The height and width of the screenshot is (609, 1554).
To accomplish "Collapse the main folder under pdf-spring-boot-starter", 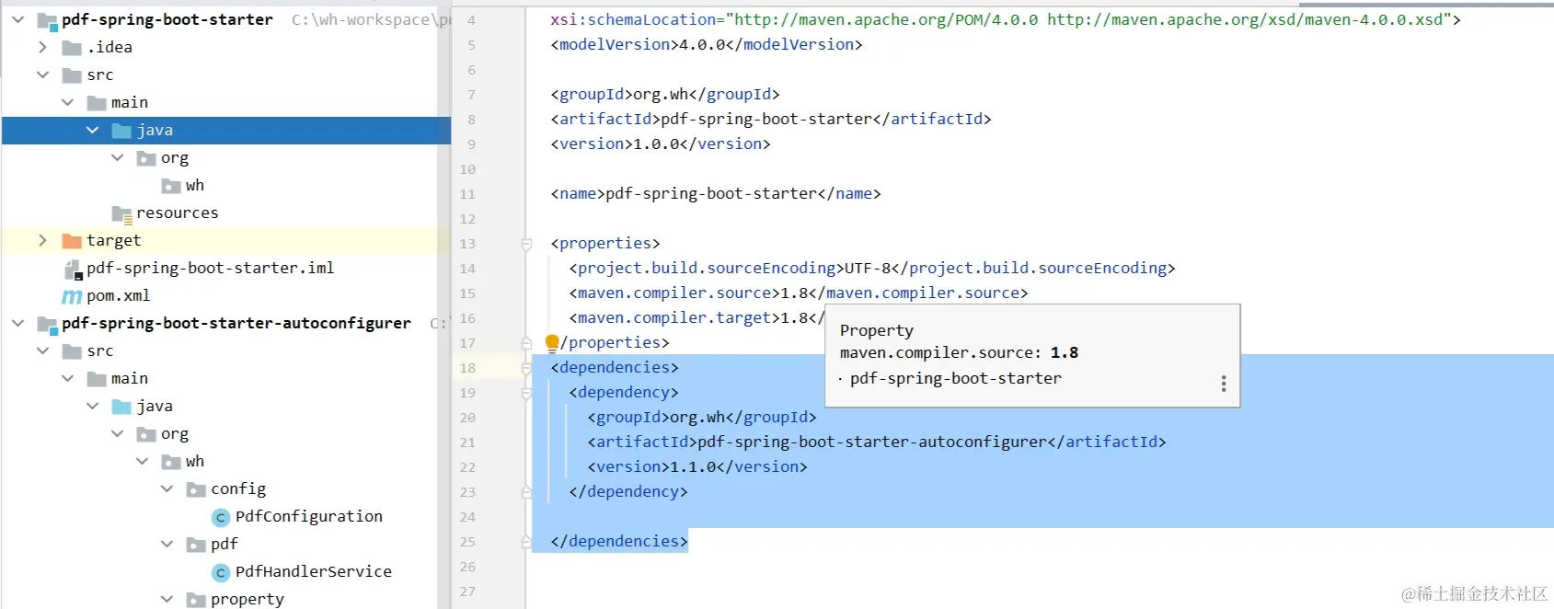I will 67,102.
